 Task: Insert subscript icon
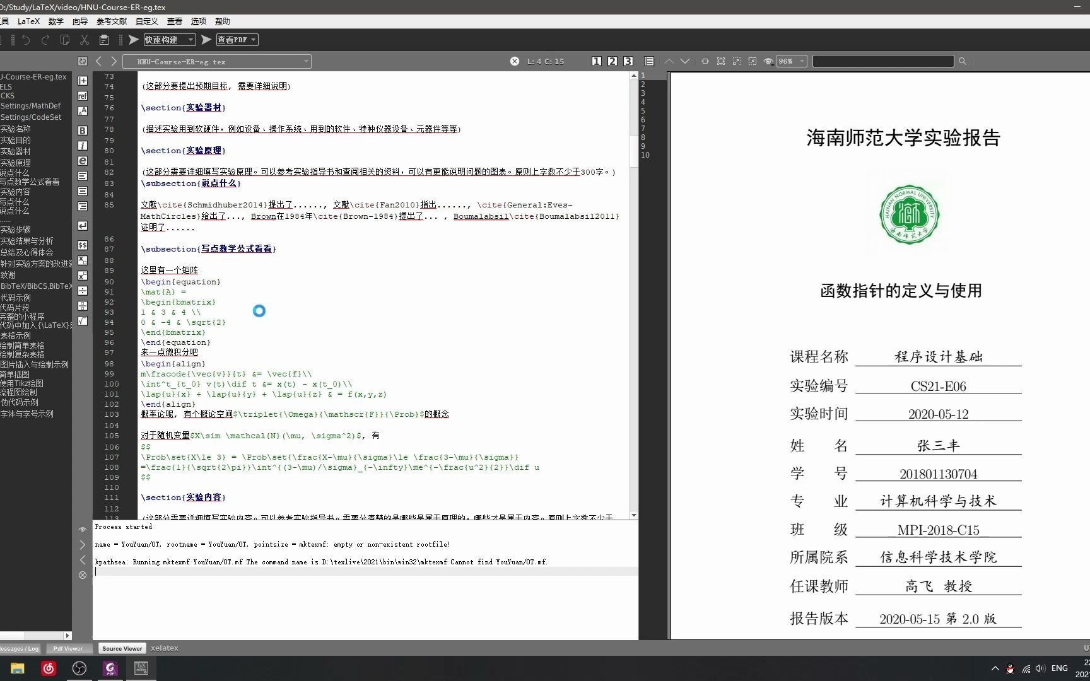click(x=83, y=260)
